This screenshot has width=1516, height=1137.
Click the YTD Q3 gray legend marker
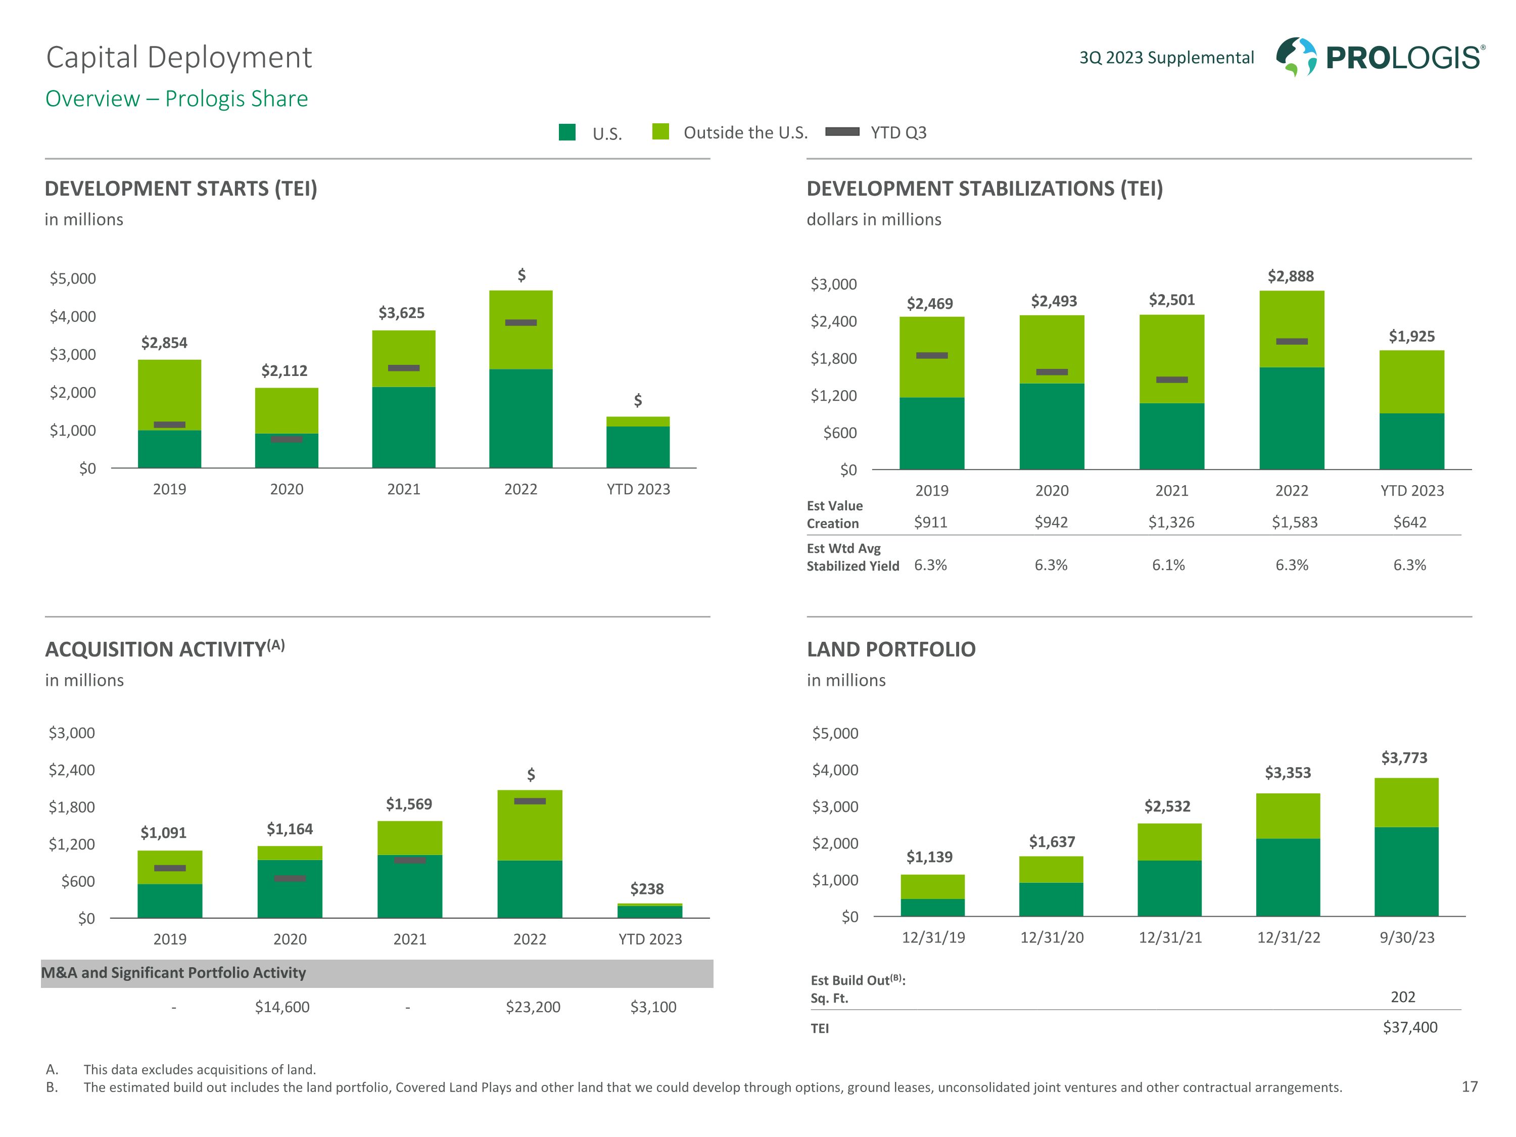pyautogui.click(x=841, y=131)
